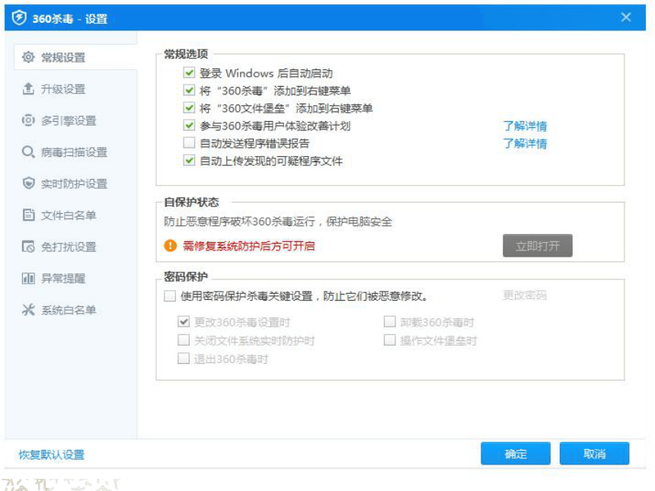Toggle 将"360杀毒"添加到右键菜单 checkbox
This screenshot has width=655, height=491.
coord(189,90)
